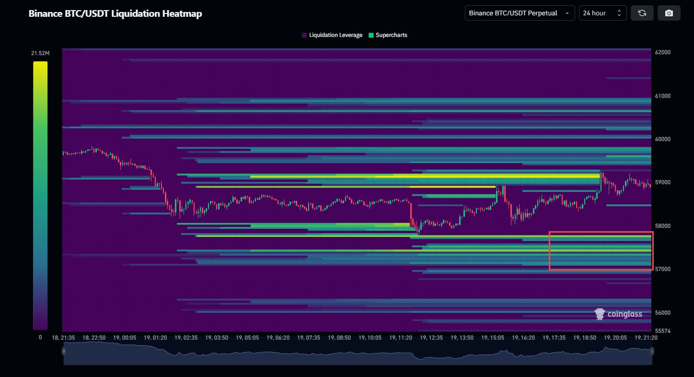Image resolution: width=694 pixels, height=377 pixels.
Task: Click the 61000 price axis label
Action: [x=664, y=96]
